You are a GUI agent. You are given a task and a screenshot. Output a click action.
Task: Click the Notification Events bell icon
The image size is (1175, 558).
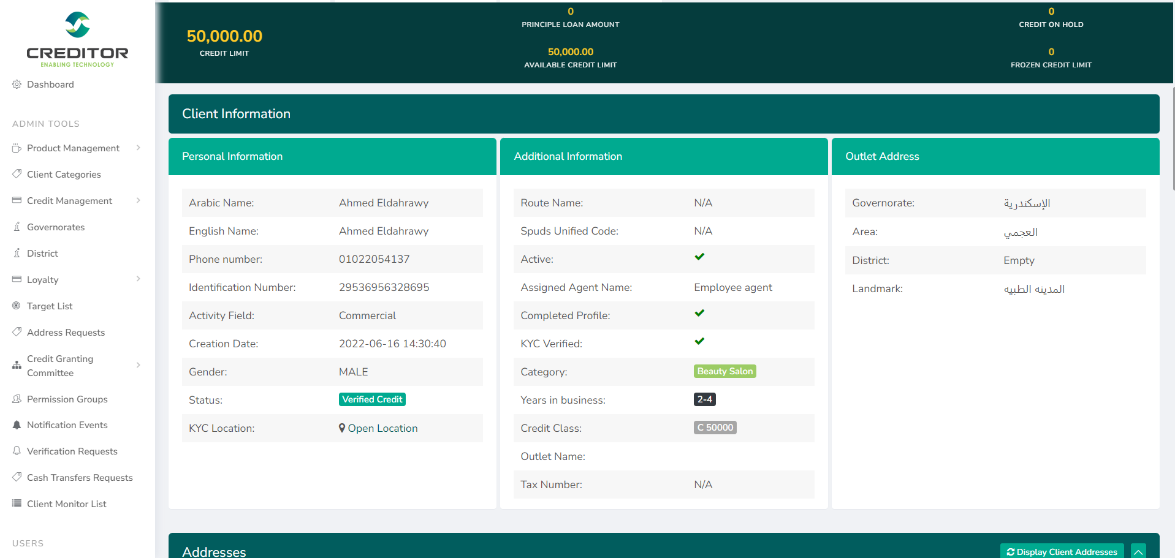tap(17, 425)
